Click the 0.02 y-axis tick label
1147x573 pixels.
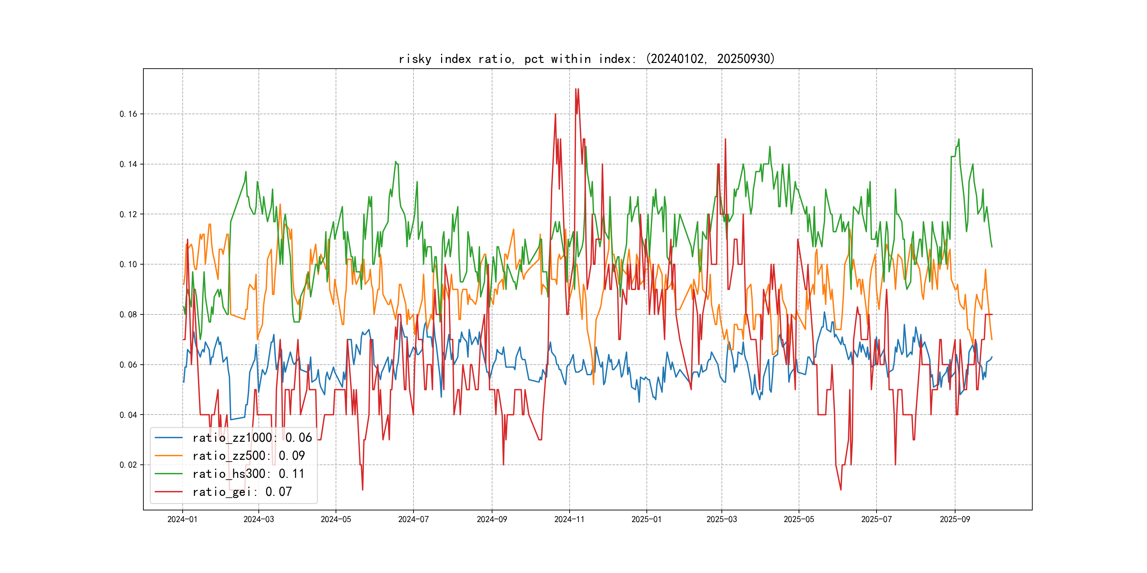point(128,465)
